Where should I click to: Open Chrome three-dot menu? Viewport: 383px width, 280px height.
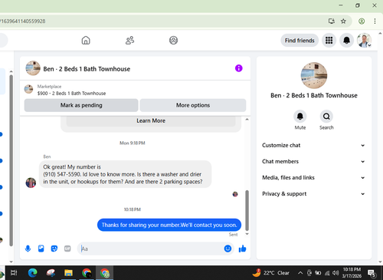375,21
